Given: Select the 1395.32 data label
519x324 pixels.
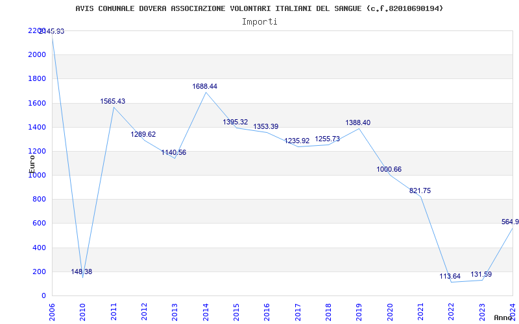Looking at the screenshot, I should click(x=235, y=122).
